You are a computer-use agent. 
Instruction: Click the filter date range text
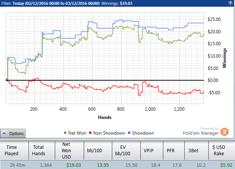pos(56,3)
